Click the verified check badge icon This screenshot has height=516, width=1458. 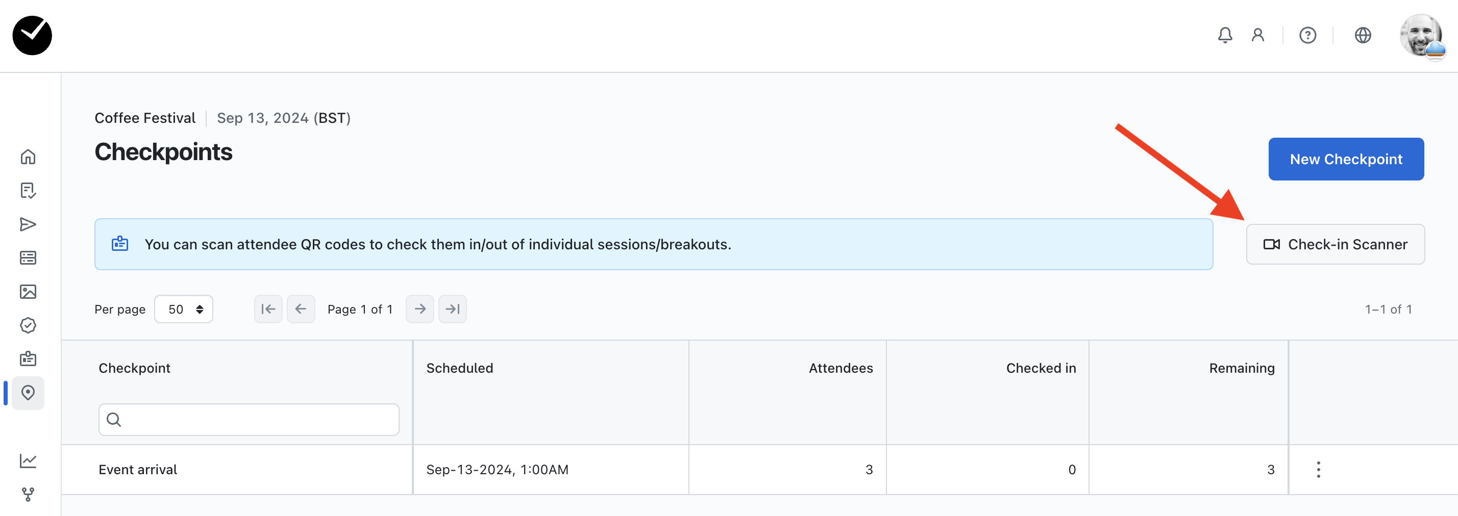28,325
